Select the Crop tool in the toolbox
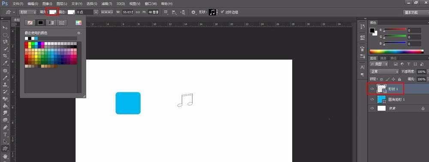 [x=5, y=56]
